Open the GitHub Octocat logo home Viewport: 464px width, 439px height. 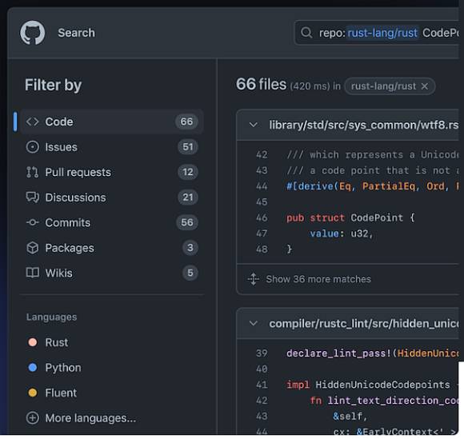click(32, 33)
